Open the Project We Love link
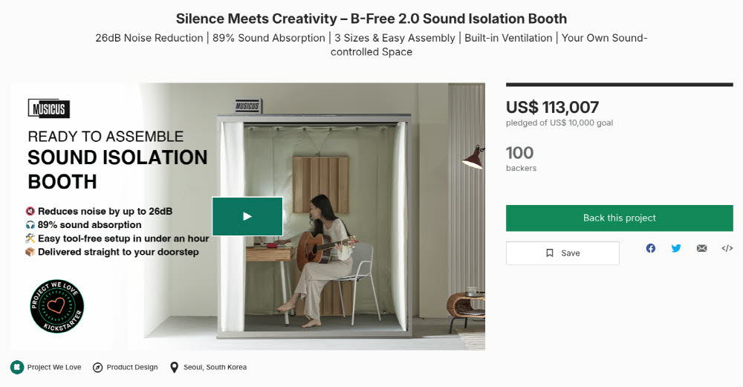 tap(54, 367)
